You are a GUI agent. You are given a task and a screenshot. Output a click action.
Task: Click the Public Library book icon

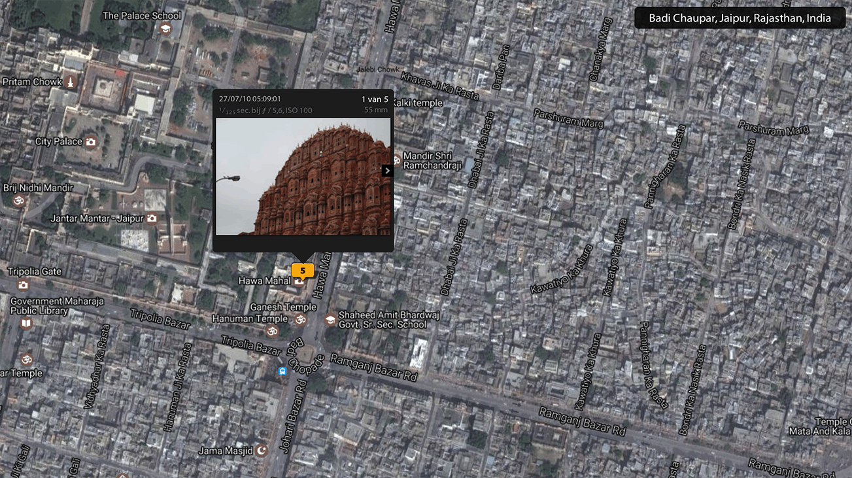coord(26,323)
